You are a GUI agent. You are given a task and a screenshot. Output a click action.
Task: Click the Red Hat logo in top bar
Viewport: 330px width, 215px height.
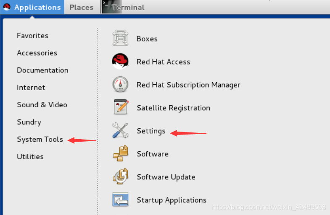click(7, 7)
